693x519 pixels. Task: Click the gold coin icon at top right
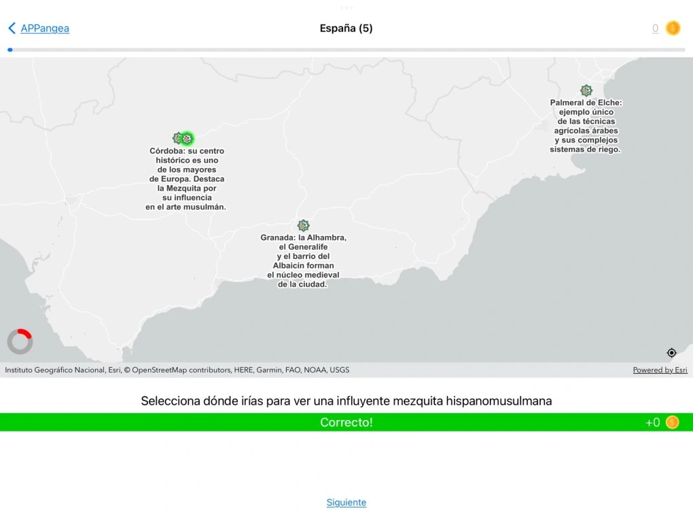point(673,28)
